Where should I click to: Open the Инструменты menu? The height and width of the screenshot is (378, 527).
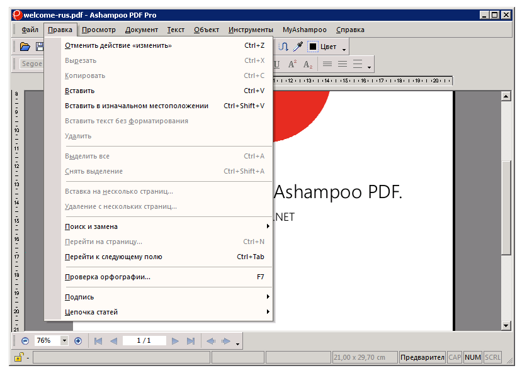pos(251,30)
